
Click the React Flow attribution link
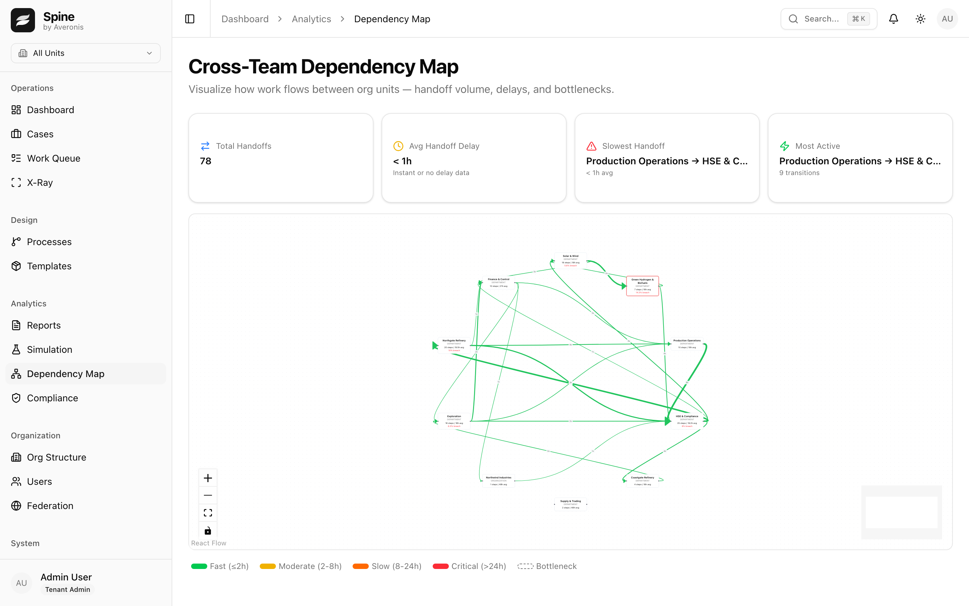(x=209, y=543)
